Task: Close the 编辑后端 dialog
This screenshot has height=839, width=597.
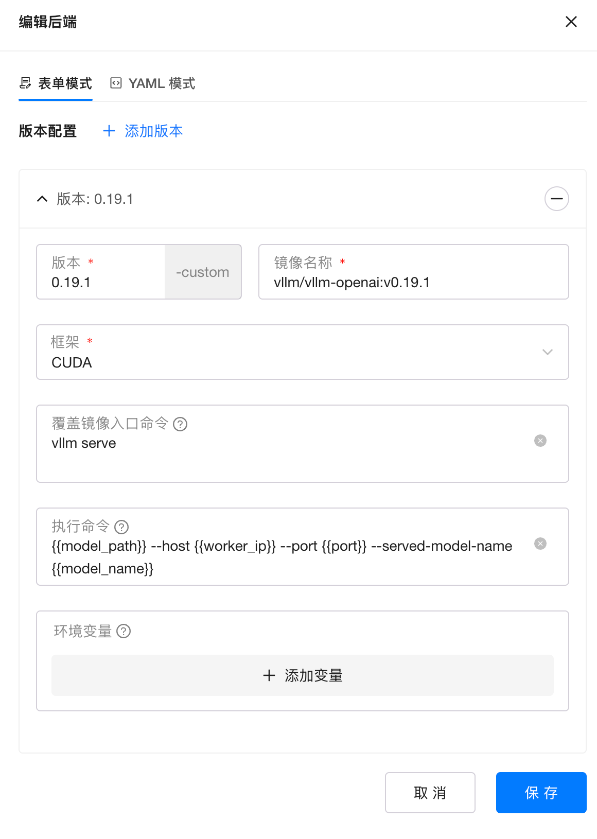Action: 571,22
